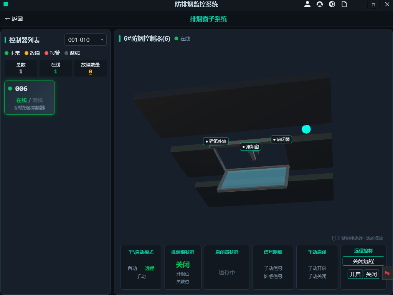Image resolution: width=393 pixels, height=295 pixels.
Task: Click the green 关闭 window status text
Action: (183, 265)
